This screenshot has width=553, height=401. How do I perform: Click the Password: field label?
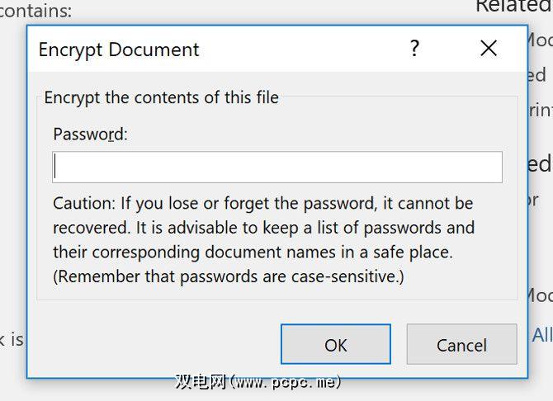click(90, 134)
